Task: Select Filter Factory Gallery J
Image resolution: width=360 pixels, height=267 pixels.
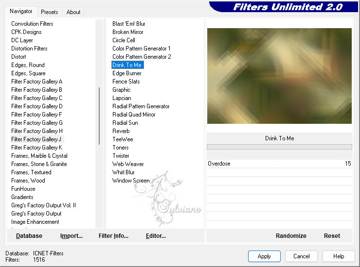Action: (36, 139)
